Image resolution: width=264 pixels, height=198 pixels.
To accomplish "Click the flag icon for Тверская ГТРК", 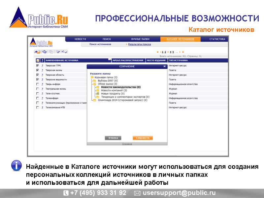I will pos(43,65).
